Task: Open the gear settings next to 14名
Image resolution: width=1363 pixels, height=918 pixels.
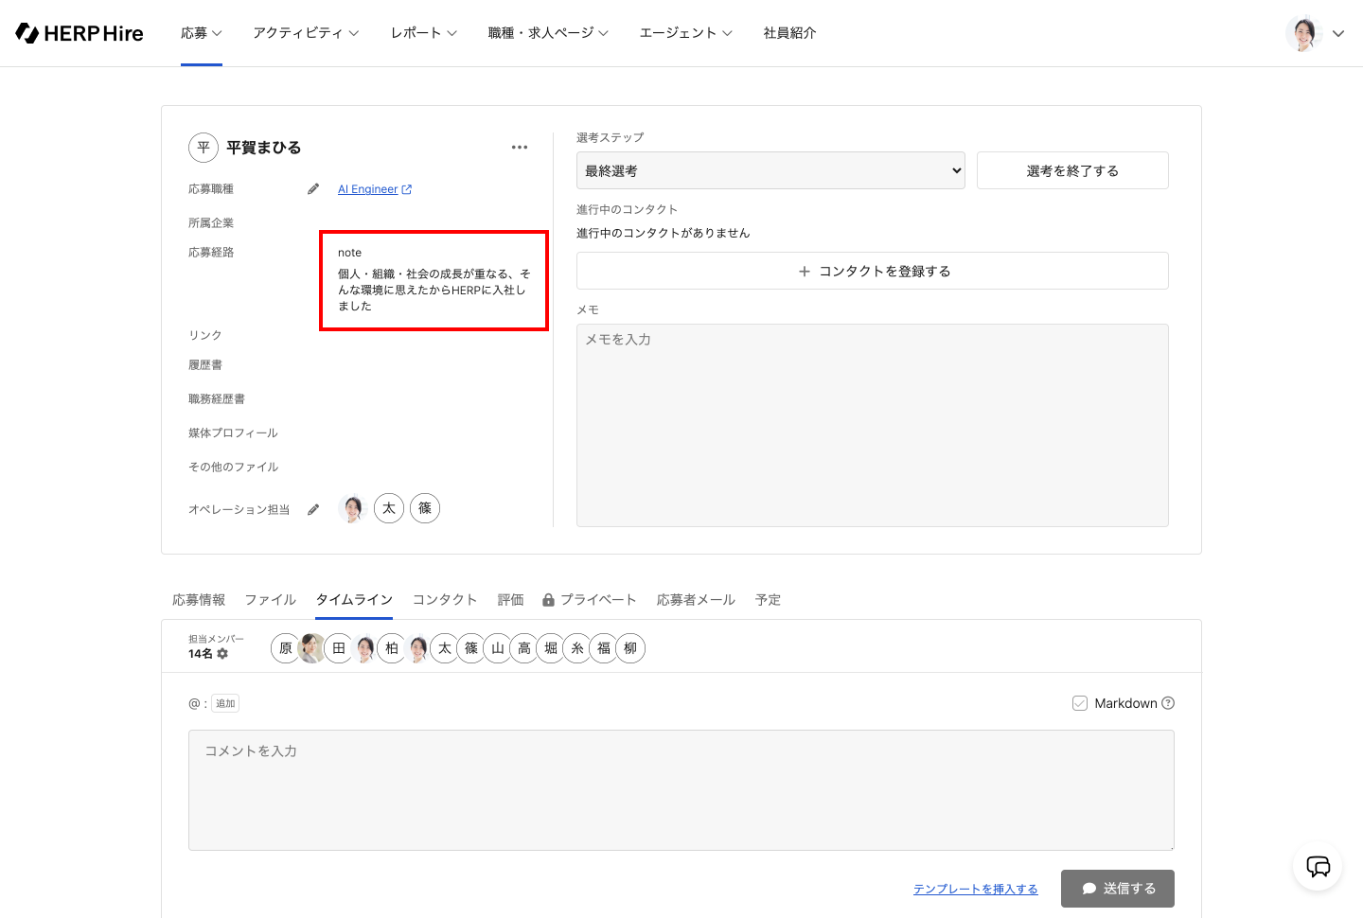Action: [x=222, y=654]
